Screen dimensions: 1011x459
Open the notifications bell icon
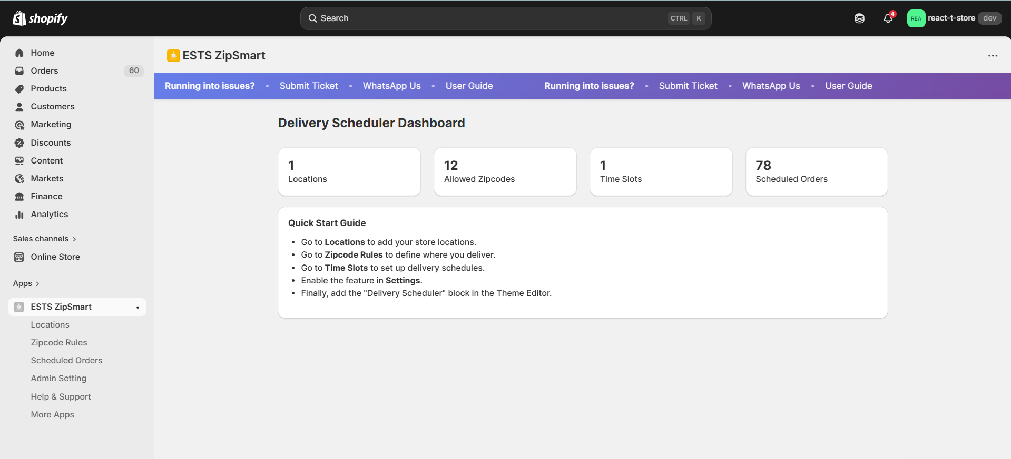point(888,18)
